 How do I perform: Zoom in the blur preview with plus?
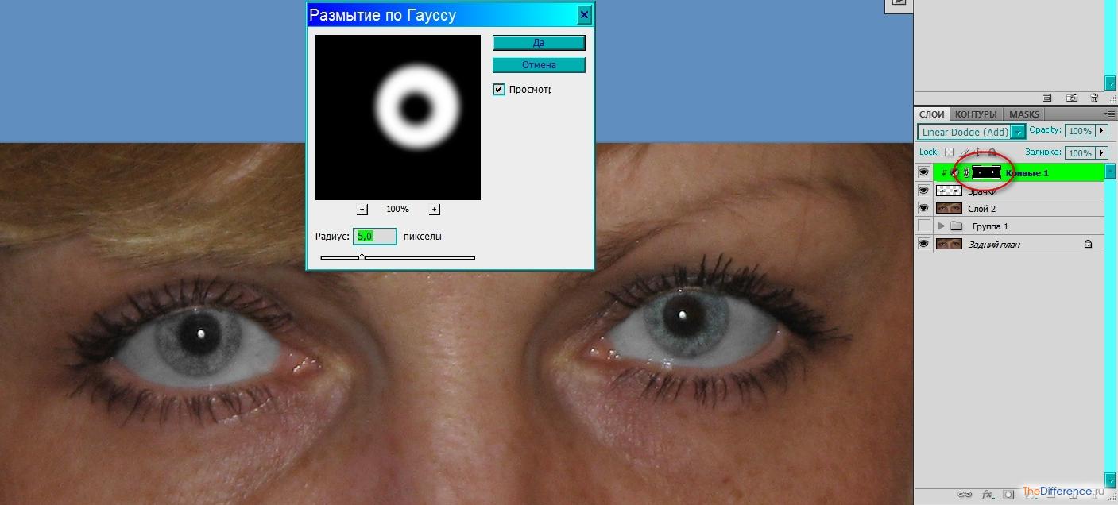pos(435,210)
